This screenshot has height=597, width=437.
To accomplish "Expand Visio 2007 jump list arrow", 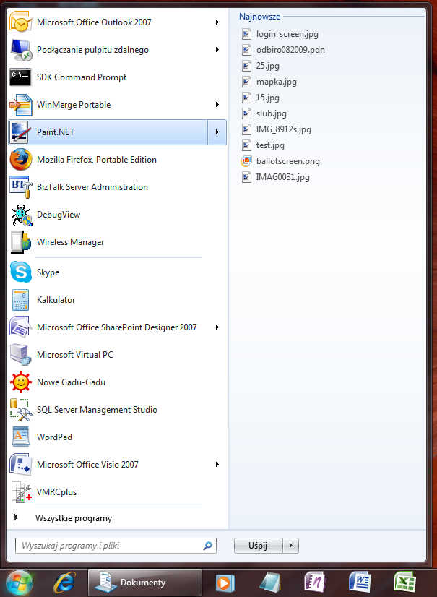I will 217,465.
